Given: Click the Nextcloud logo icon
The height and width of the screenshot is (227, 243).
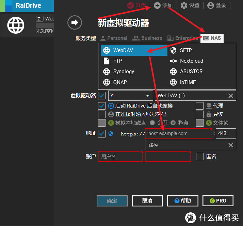Looking at the screenshot, I should click(x=173, y=61).
